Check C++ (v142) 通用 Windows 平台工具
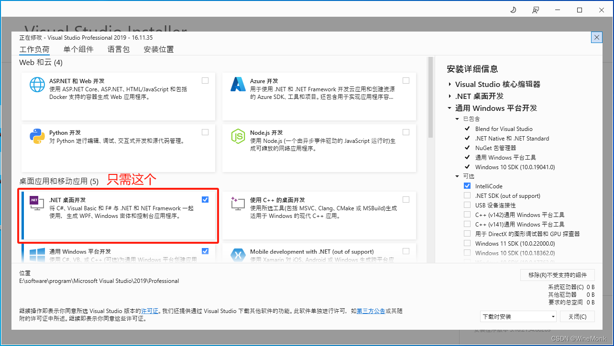The image size is (614, 346). click(467, 215)
